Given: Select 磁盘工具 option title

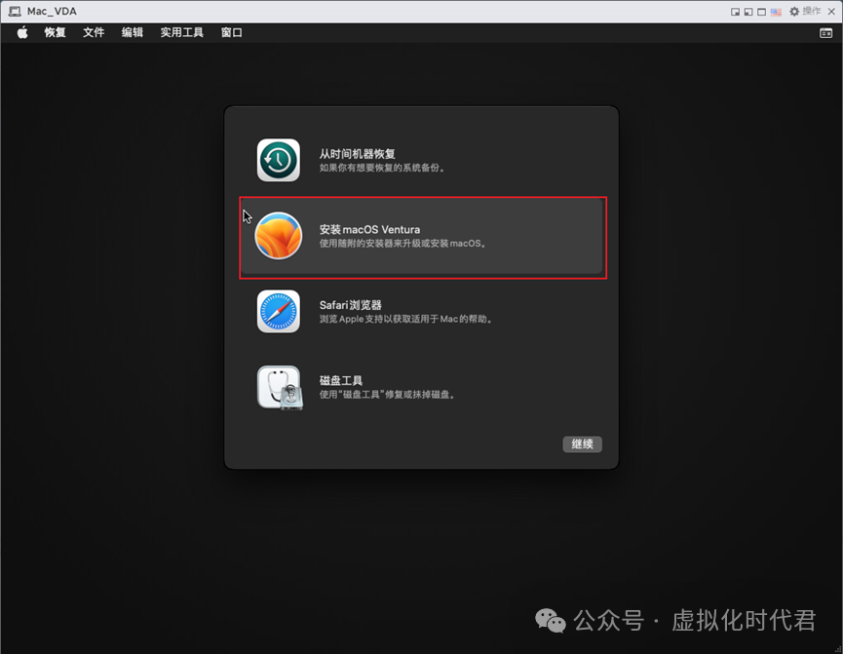Looking at the screenshot, I should point(341,381).
